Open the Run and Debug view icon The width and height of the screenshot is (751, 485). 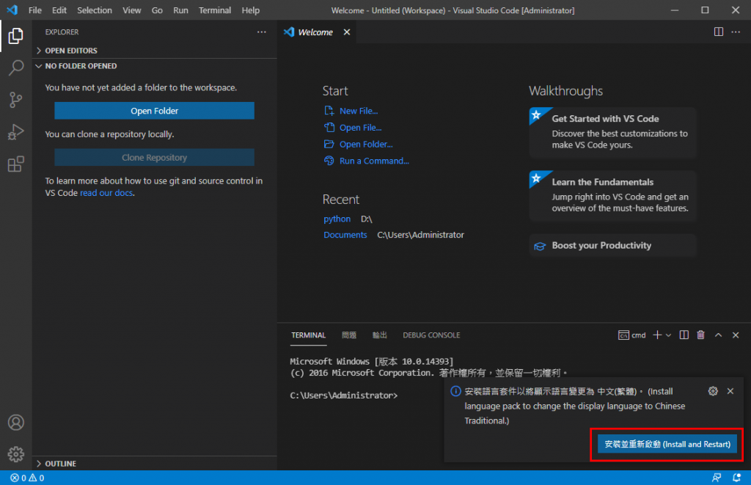tap(16, 132)
